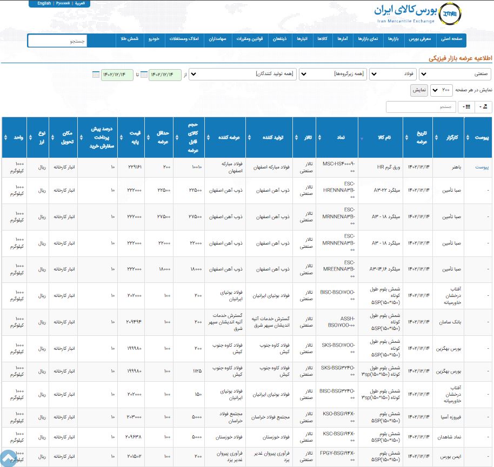Focus the جستجو search box in navigation bar

[x=57, y=41]
